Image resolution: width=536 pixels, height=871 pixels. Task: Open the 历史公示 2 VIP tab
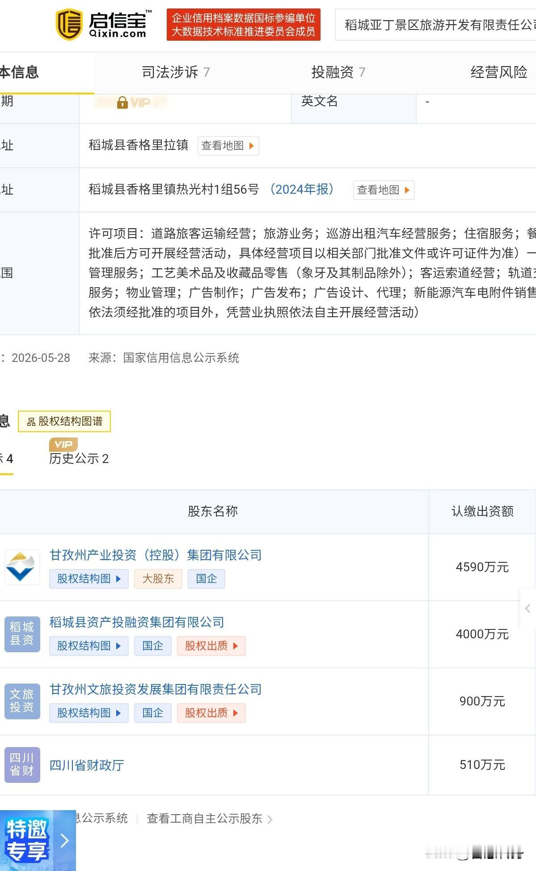click(x=79, y=459)
